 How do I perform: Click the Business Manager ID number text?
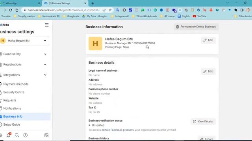(x=143, y=43)
